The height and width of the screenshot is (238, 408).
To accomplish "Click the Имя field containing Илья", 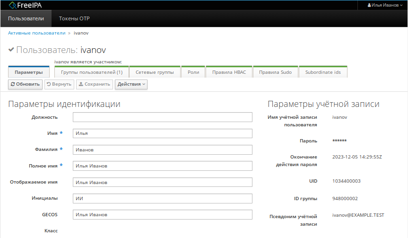I will point(162,133).
